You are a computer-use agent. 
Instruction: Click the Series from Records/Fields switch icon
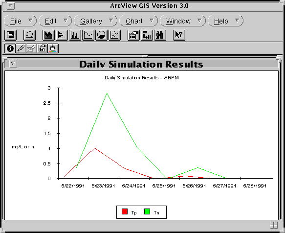(x=147, y=35)
